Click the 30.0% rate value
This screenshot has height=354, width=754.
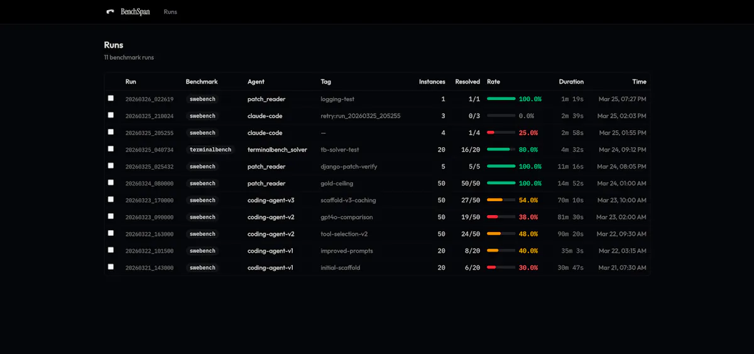pos(528,268)
